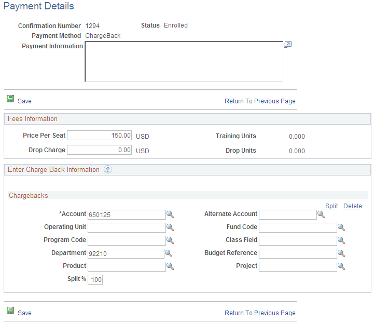Click the bottom Save disk icon

click(x=10, y=311)
